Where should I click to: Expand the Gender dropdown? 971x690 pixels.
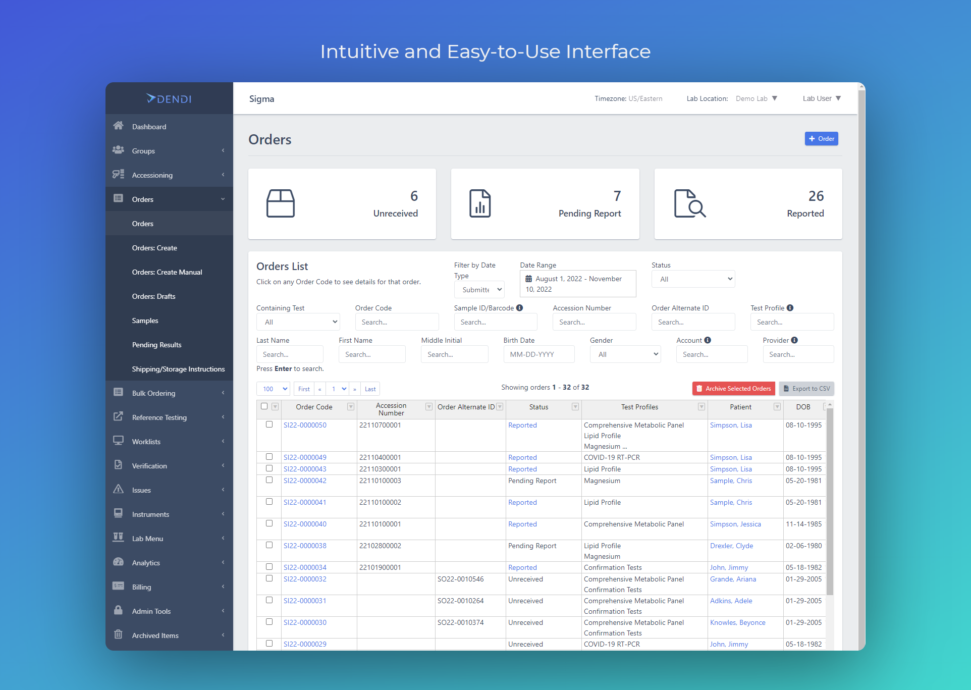pos(625,354)
